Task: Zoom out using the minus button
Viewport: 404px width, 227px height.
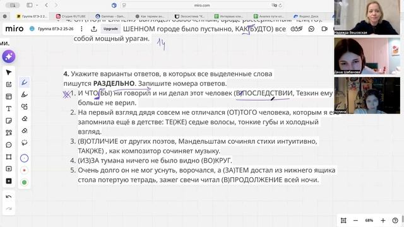Action: click(355, 220)
